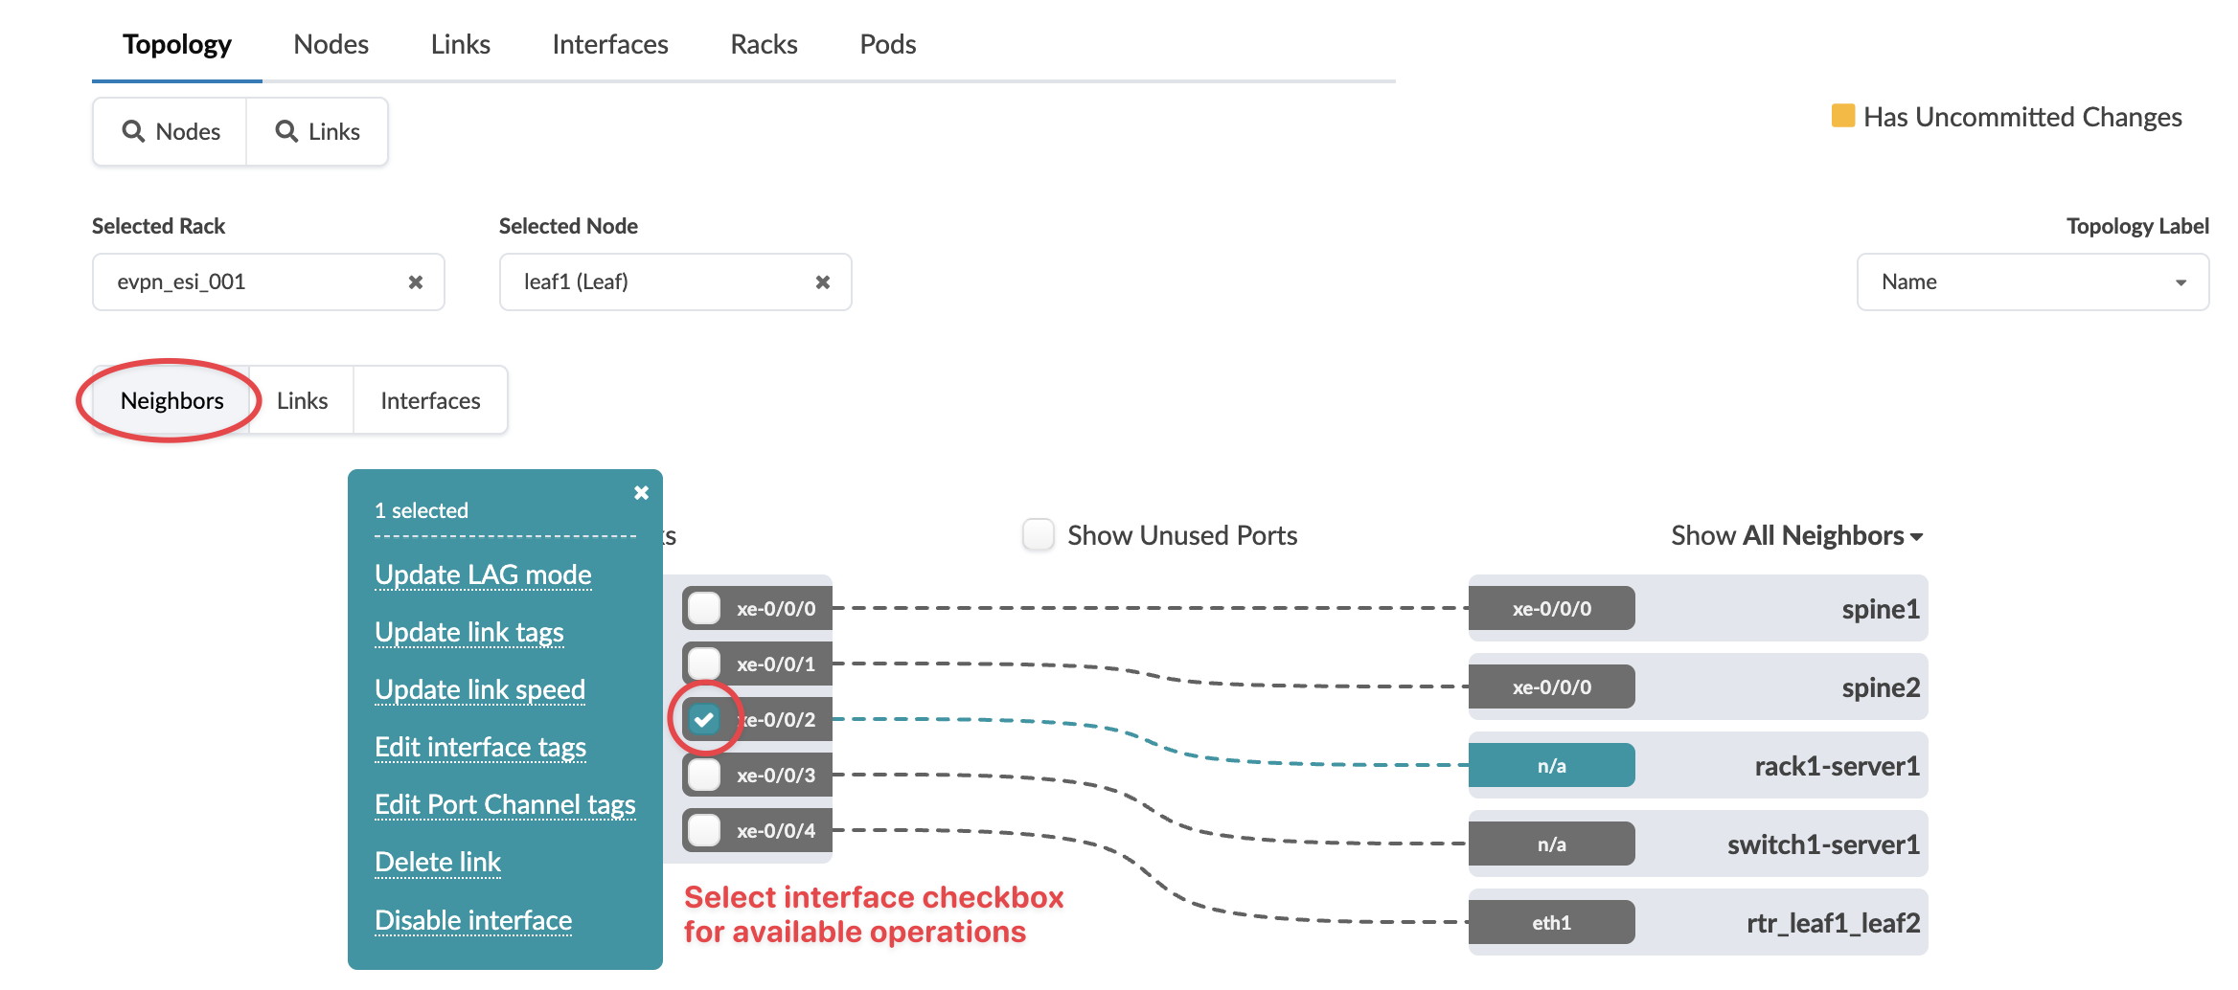Click the Has Uncommitted Changes yellow swatch
The width and height of the screenshot is (2238, 990).
tap(1842, 116)
